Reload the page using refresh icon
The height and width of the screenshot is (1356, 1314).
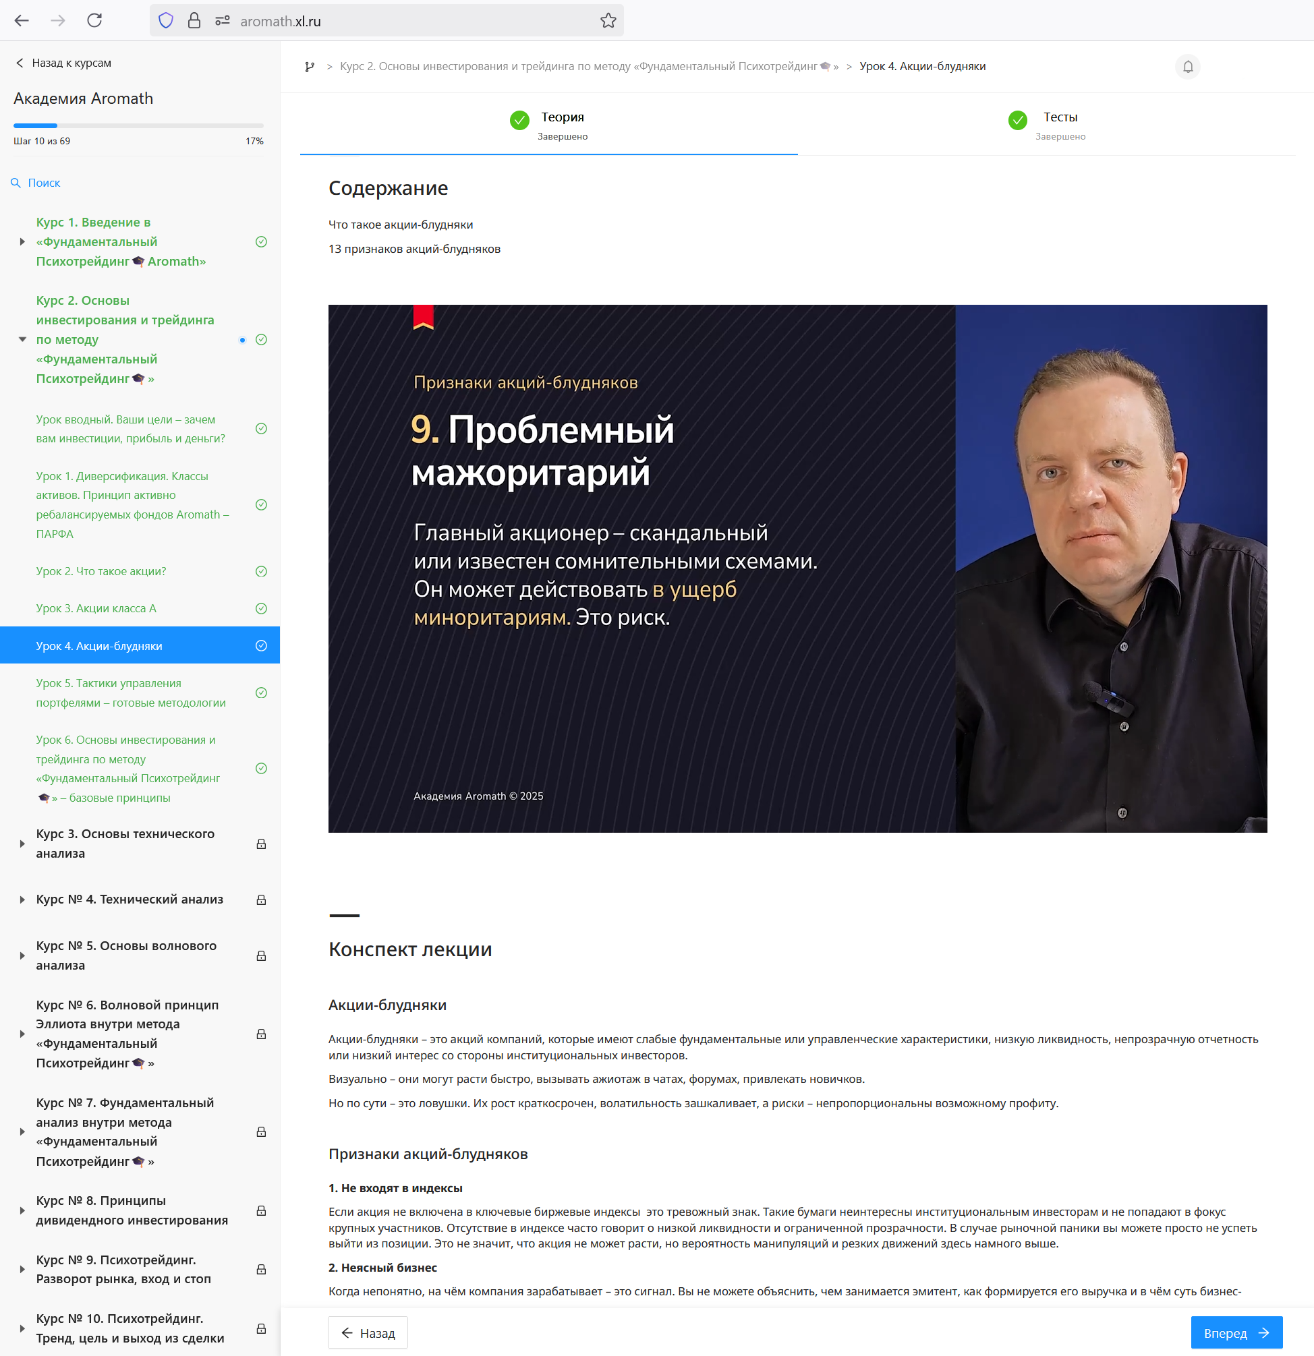point(95,21)
